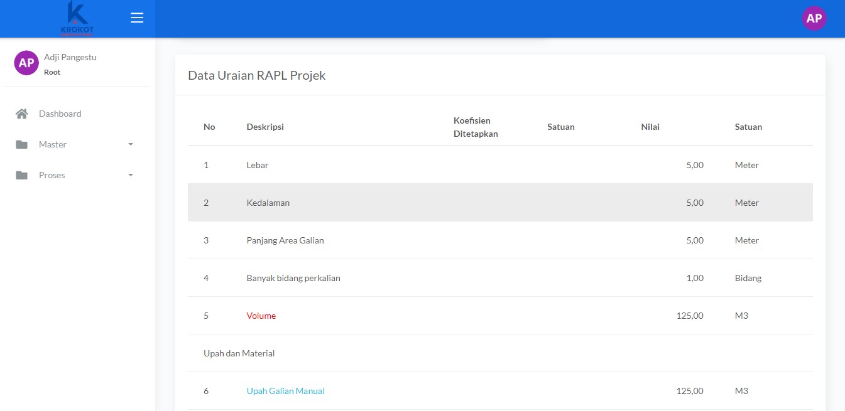This screenshot has width=845, height=411.
Task: Click the Dashboard home icon
Action: tap(22, 114)
